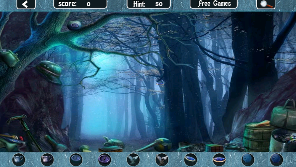Open the Free Games link
Image resolution: width=296 pixels, height=167 pixels.
[214, 4]
